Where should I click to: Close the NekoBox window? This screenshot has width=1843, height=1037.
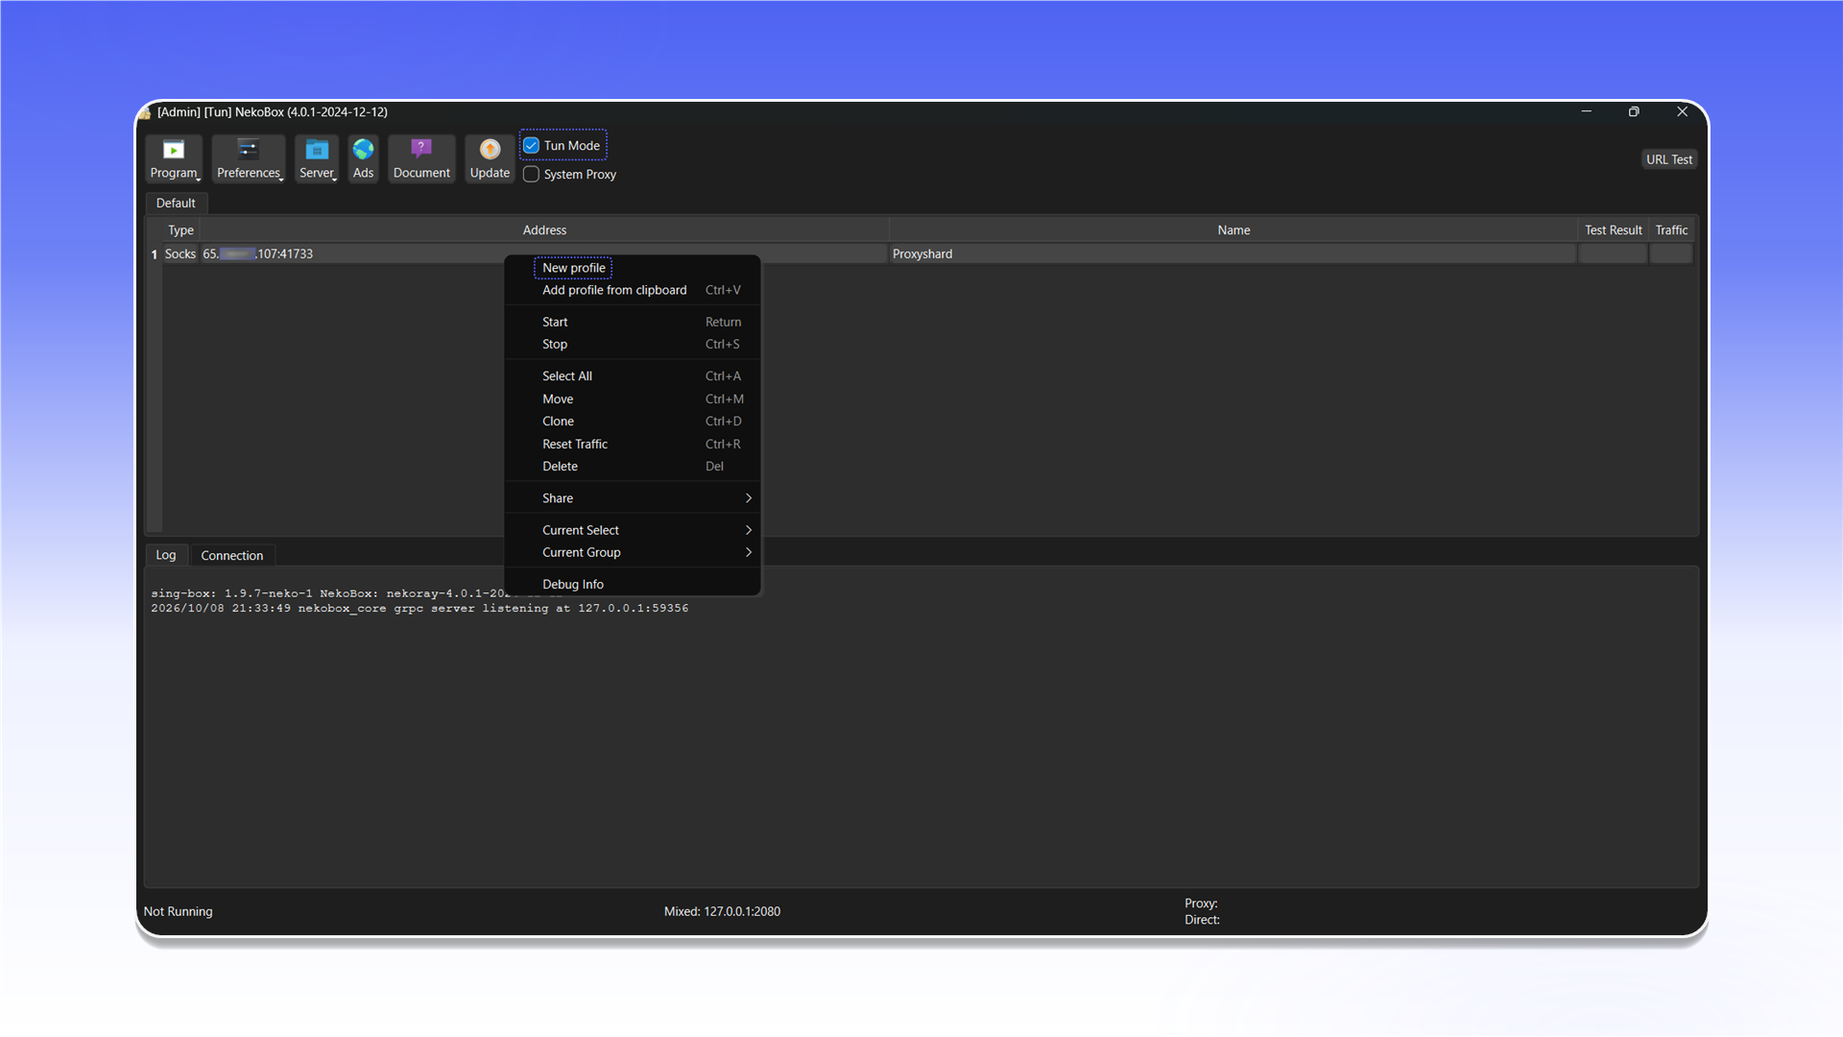coord(1682,111)
